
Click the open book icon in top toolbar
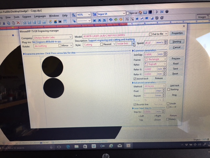145,13
